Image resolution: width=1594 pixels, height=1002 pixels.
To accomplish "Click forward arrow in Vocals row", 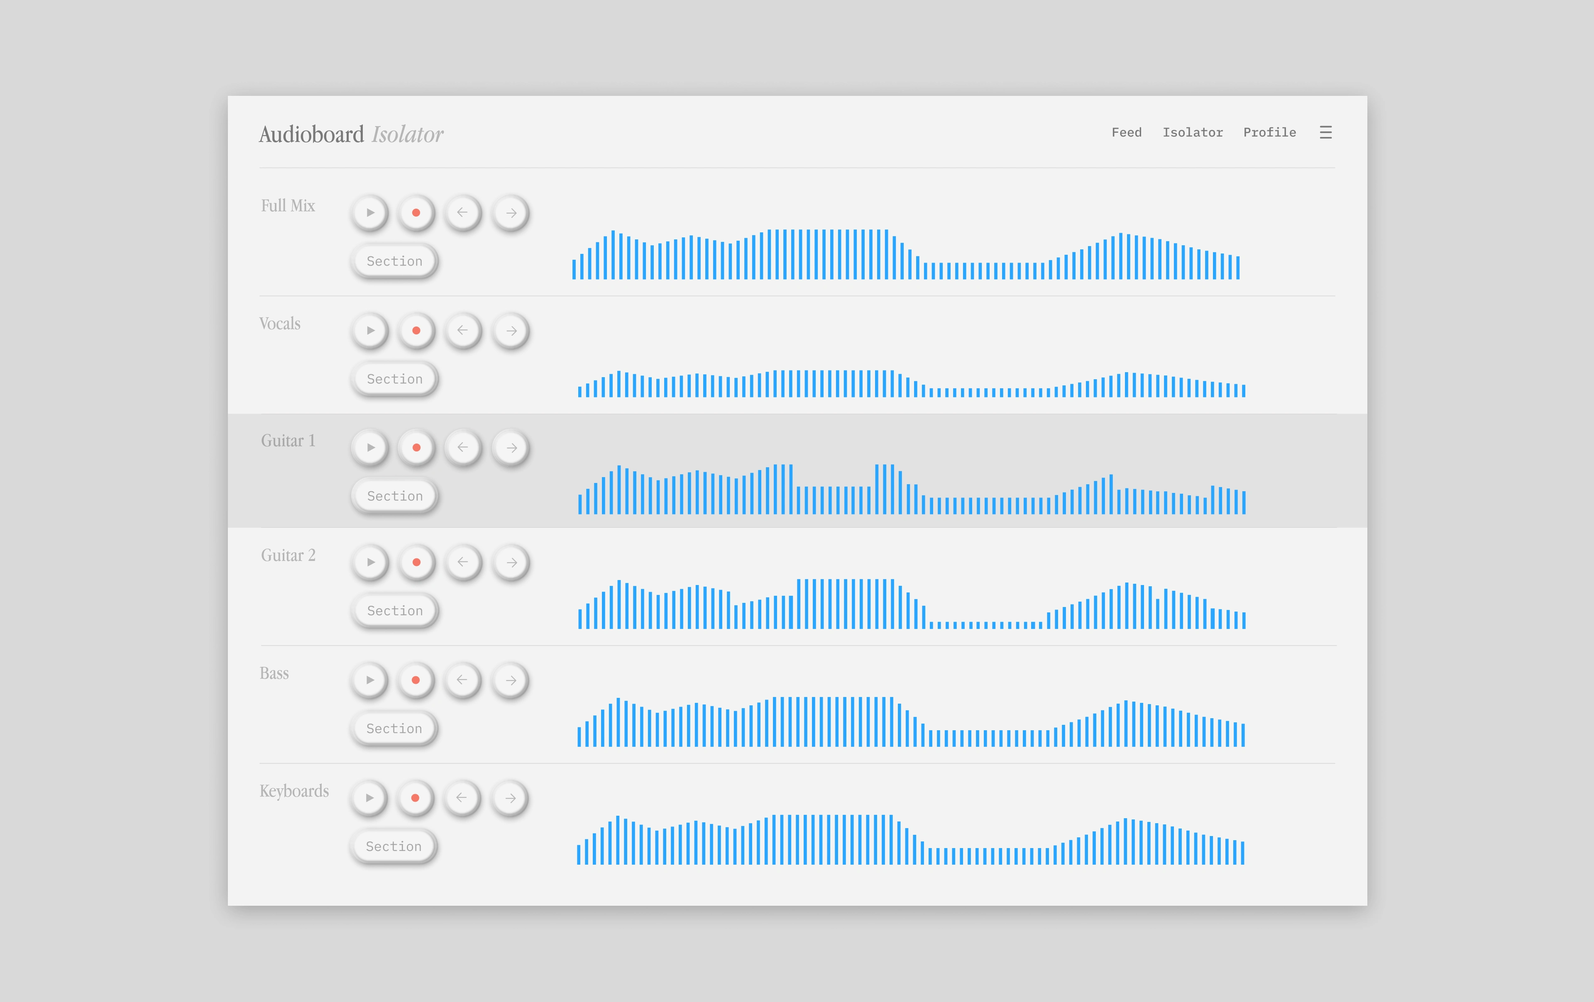I will pyautogui.click(x=511, y=330).
